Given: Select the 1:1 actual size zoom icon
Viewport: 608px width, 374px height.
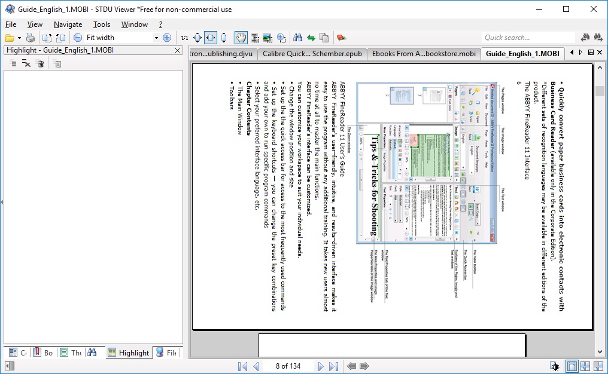Looking at the screenshot, I should click(184, 37).
